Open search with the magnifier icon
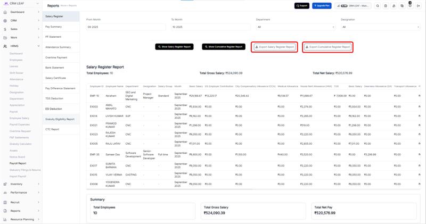This screenshot has height=224, width=426. pyautogui.click(x=378, y=6)
